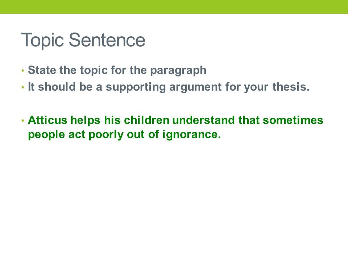Click the bullet dot before "State the topic"
Image resolution: width=348 pixels, height=261 pixels.
point(23,71)
